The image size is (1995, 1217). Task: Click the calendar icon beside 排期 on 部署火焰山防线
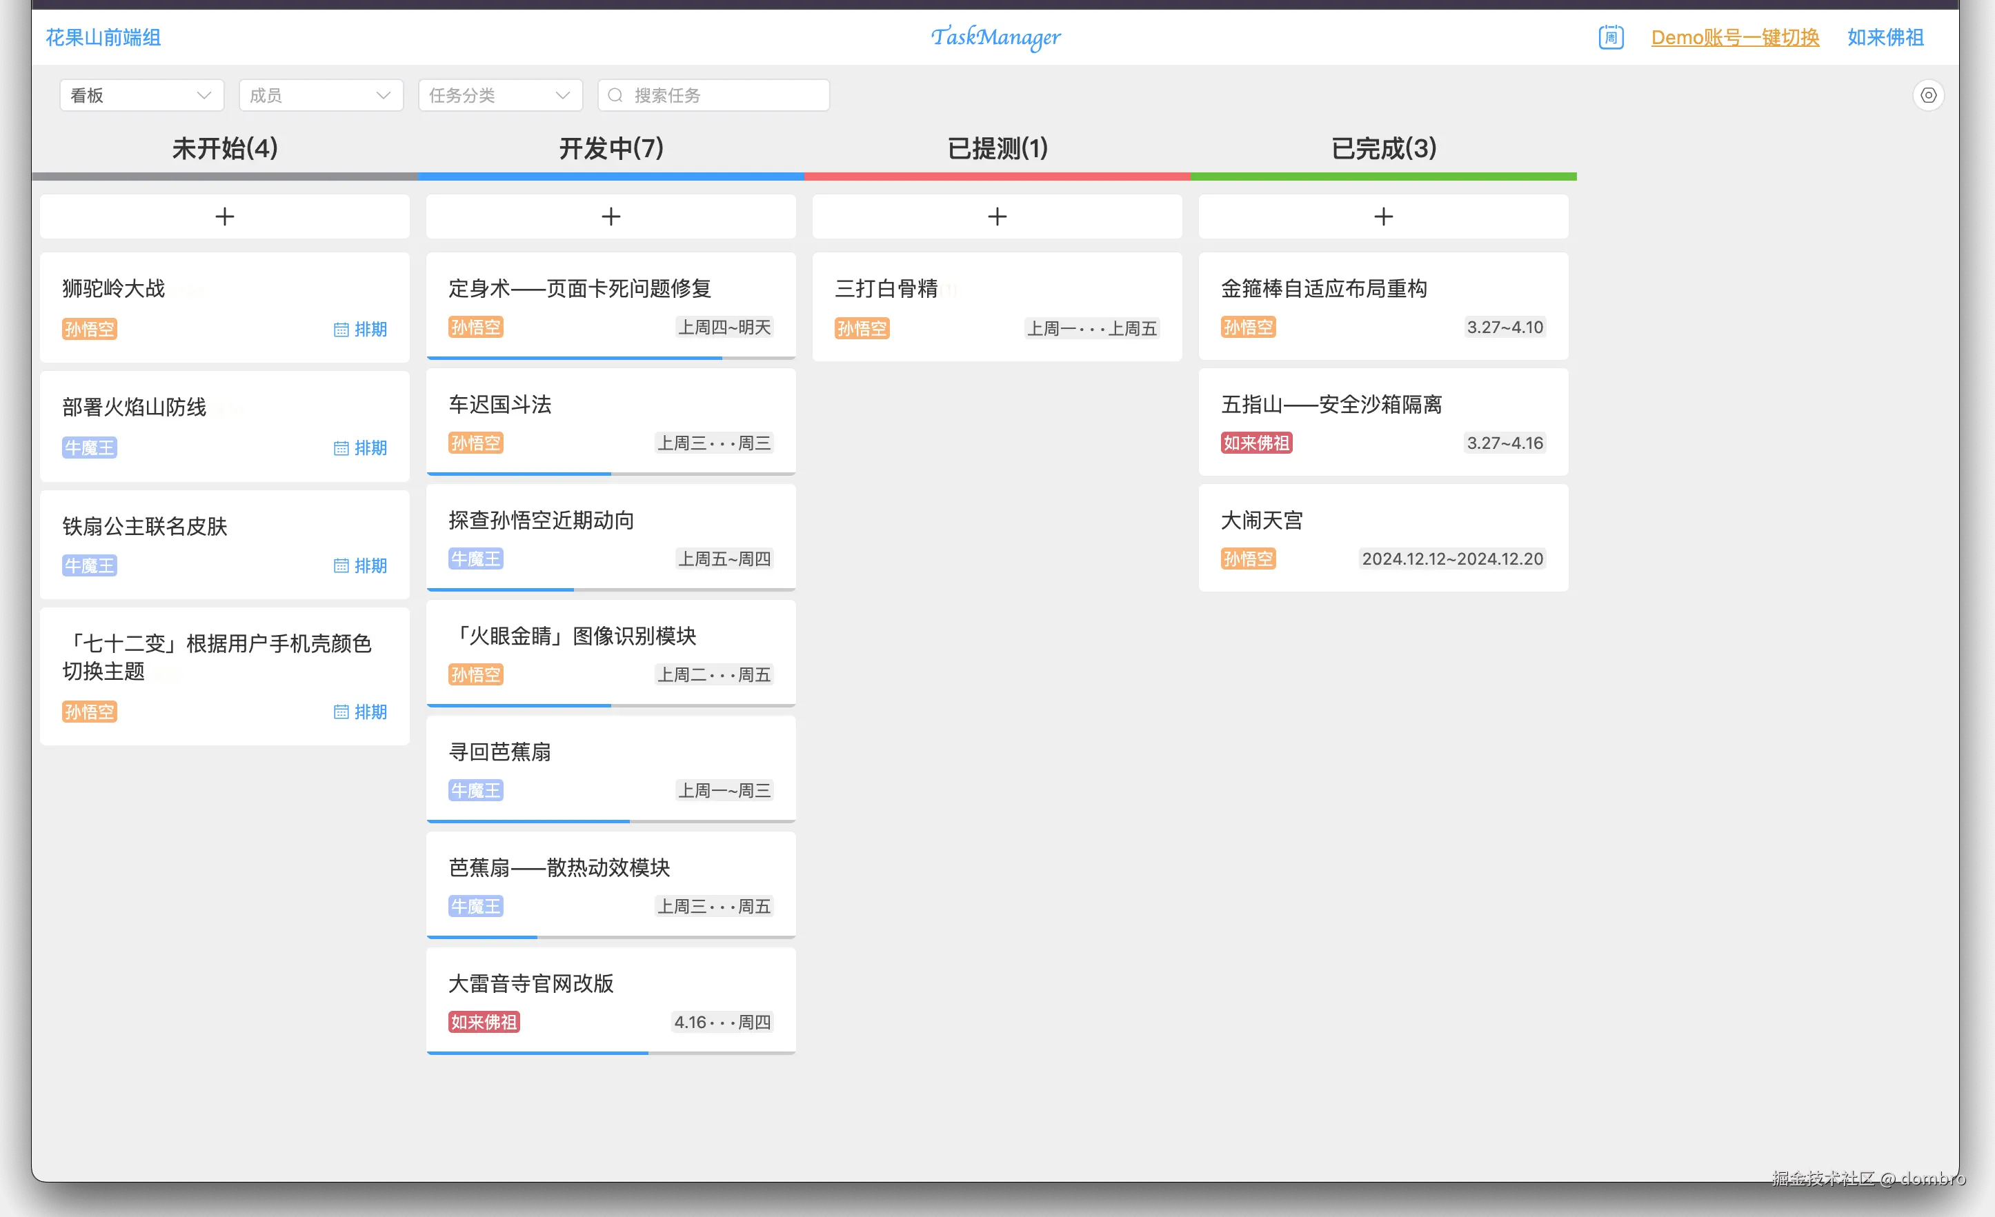[341, 447]
